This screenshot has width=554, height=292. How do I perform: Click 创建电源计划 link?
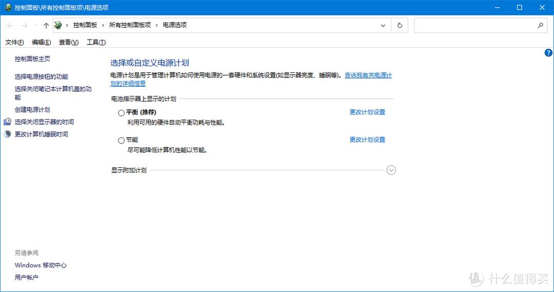pyautogui.click(x=32, y=110)
